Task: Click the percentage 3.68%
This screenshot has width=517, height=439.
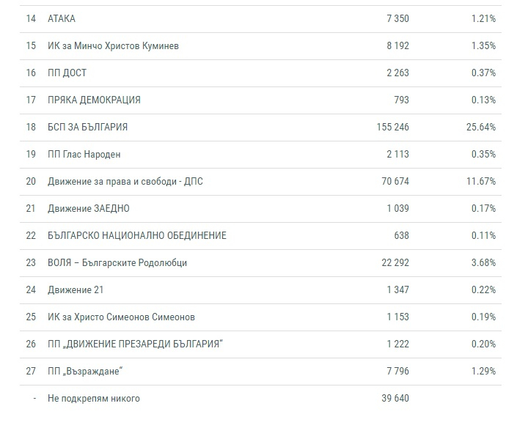Action: [x=483, y=262]
